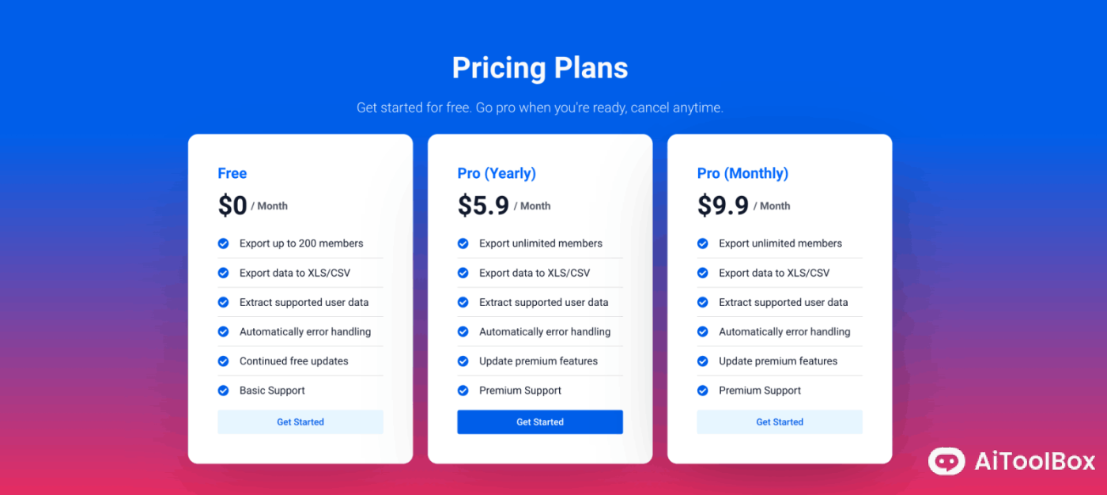Click Free plan's Automatically error handling checkmark
Image resolution: width=1107 pixels, height=495 pixels.
(x=224, y=332)
